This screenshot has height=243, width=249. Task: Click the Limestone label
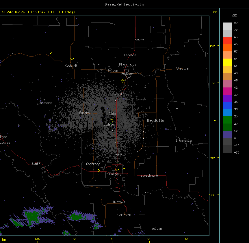(x=44, y=103)
